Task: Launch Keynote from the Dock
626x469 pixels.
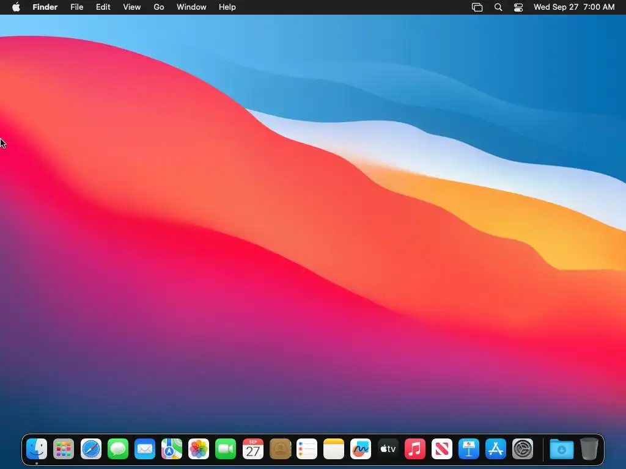Action: pyautogui.click(x=469, y=449)
